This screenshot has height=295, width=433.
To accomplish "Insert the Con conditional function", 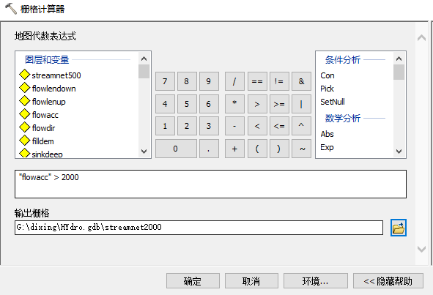I will pyautogui.click(x=327, y=75).
